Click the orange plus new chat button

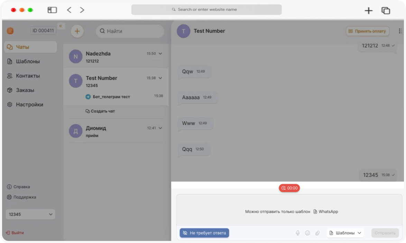pos(77,31)
